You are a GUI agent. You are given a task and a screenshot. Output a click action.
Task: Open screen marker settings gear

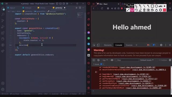(x=160, y=10)
